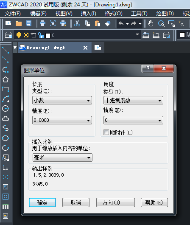Select the Revision Cloud tool

[x=6, y=118]
